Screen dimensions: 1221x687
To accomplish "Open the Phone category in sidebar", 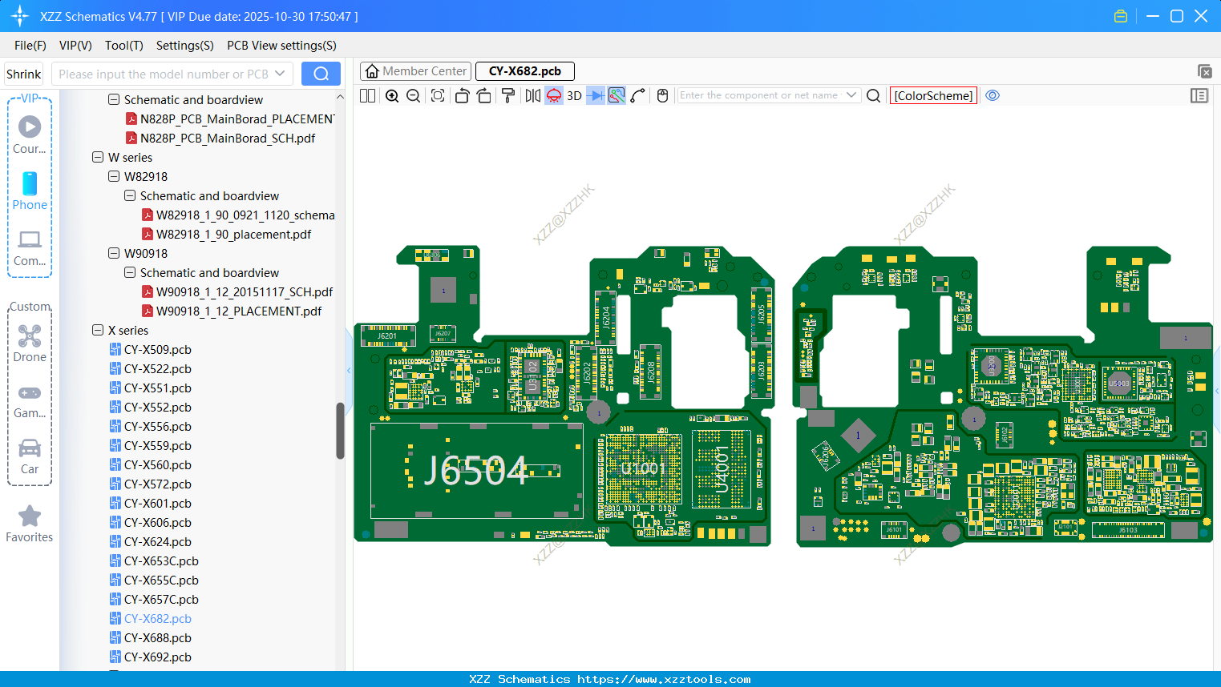I will [30, 191].
